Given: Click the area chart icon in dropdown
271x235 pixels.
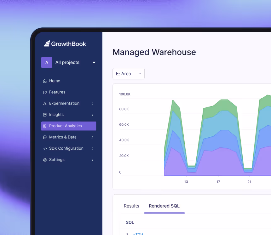Looking at the screenshot, I should [118, 74].
